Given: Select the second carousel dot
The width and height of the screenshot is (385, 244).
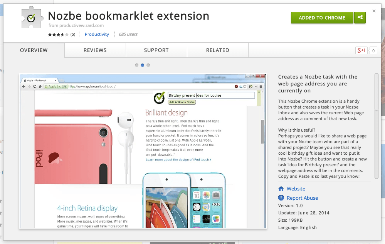Looking at the screenshot, I should tap(143, 65).
